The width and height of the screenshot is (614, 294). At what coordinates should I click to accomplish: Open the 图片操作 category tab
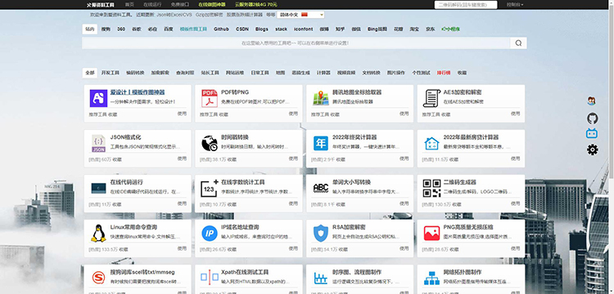396,73
